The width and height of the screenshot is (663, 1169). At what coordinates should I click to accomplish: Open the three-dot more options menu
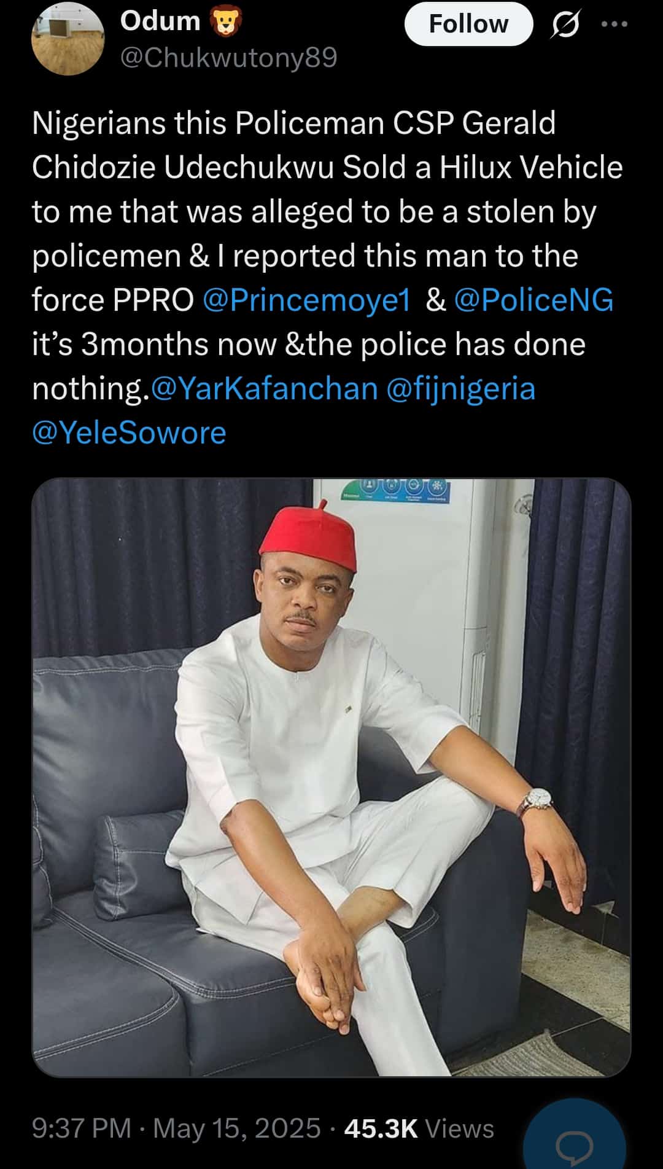pyautogui.click(x=615, y=25)
